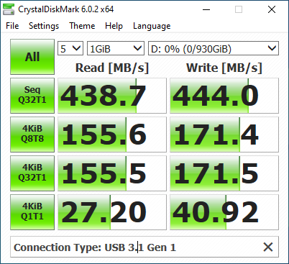Click the CrystalDiskMark app icon in title bar

(x=9, y=9)
